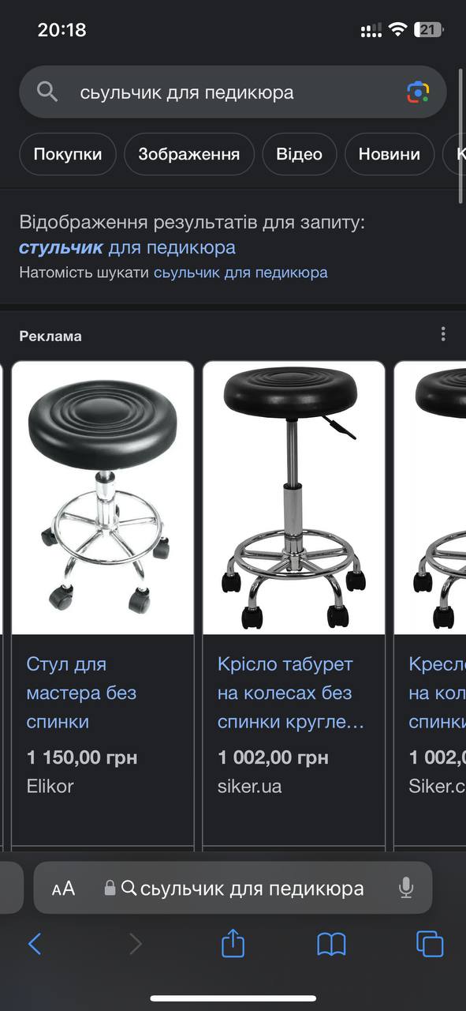Screen dimensions: 466x1011
Task: Open Safari bookmarks book icon
Action: tap(332, 944)
